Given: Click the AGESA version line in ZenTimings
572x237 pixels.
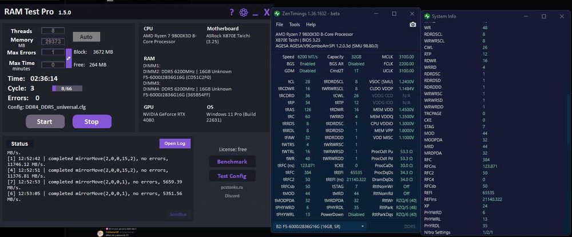Looking at the screenshot, I should [x=327, y=46].
